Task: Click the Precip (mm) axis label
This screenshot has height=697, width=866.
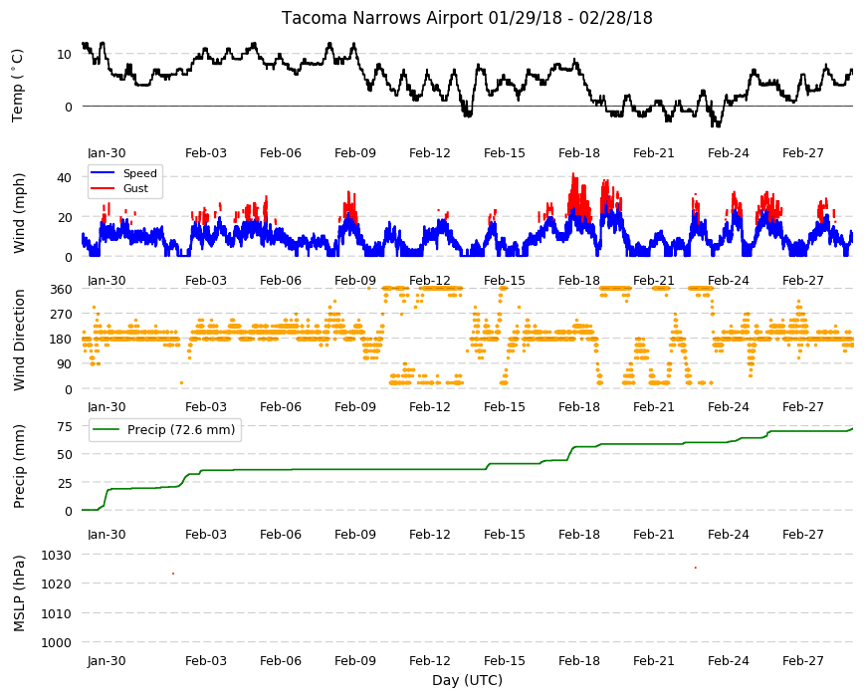Action: [19, 466]
